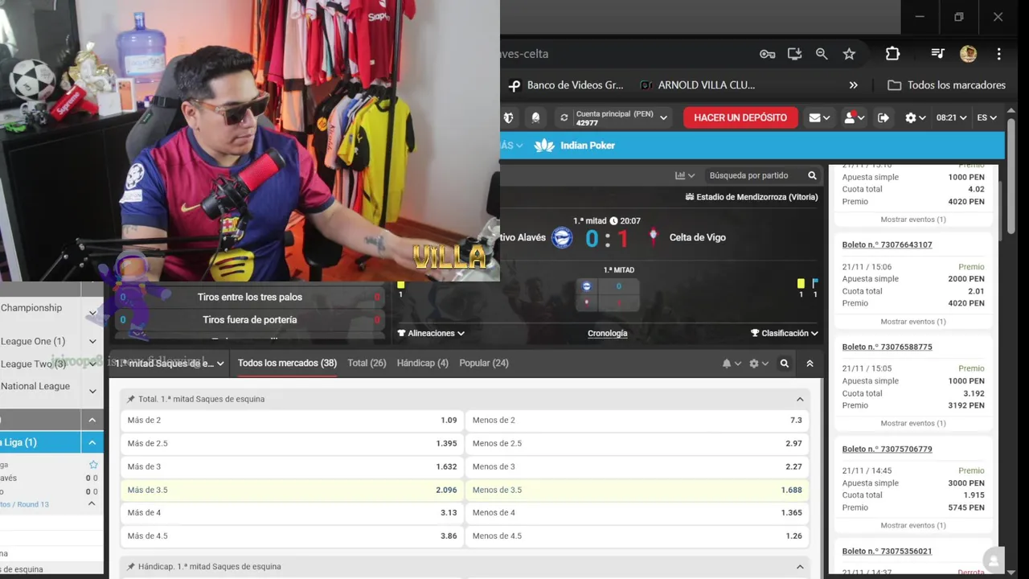1029x579 pixels.
Task: Click the install app icon in address bar
Action: coord(794,54)
